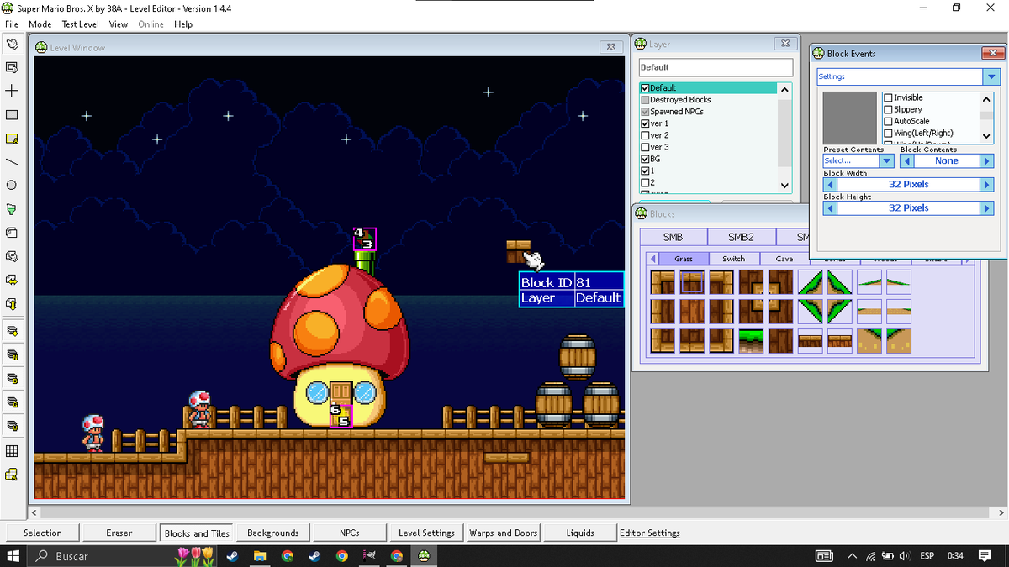Select the top selection tool in the left toolbar
The width and height of the screenshot is (1009, 567).
[x=11, y=45]
